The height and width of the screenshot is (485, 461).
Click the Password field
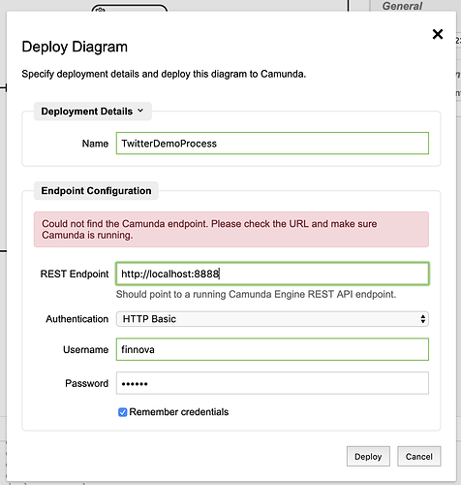(272, 383)
